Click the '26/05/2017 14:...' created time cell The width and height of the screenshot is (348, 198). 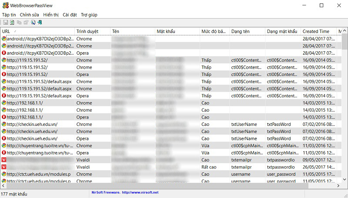319,167
